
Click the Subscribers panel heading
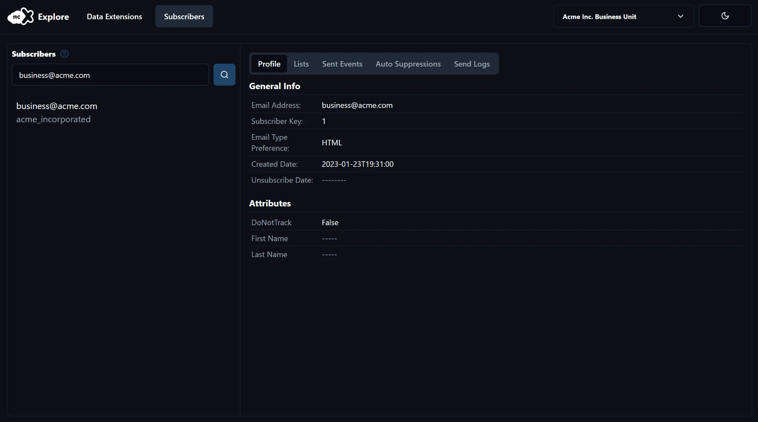click(x=34, y=54)
